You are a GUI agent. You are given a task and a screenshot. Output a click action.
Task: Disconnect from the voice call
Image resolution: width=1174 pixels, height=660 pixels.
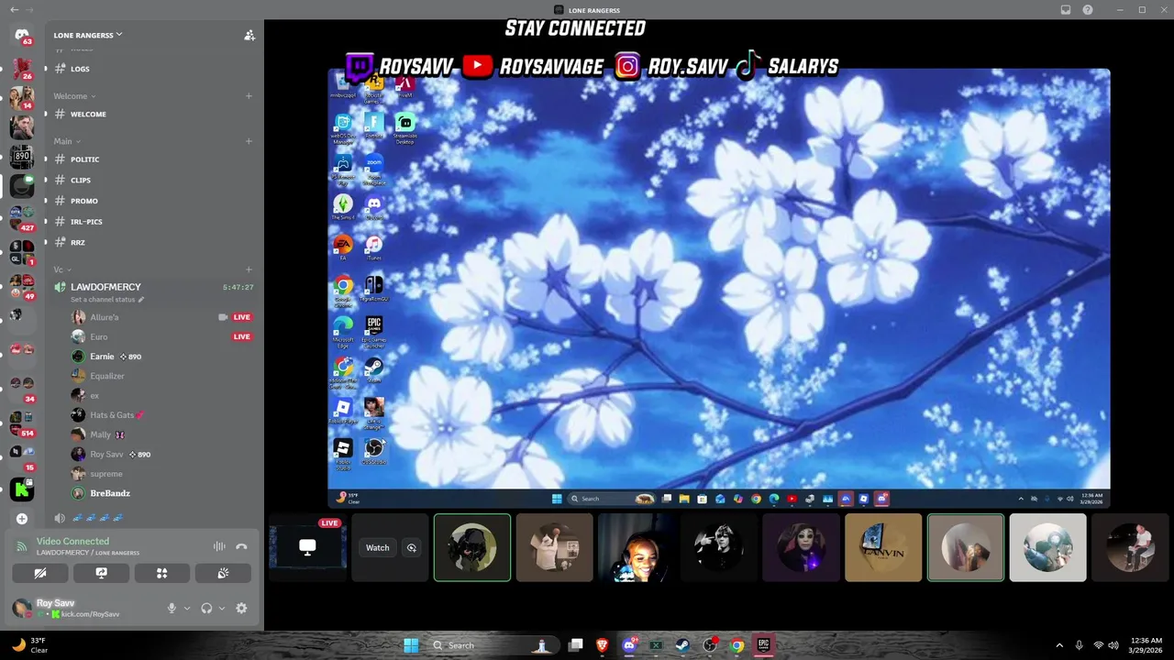[x=241, y=546]
